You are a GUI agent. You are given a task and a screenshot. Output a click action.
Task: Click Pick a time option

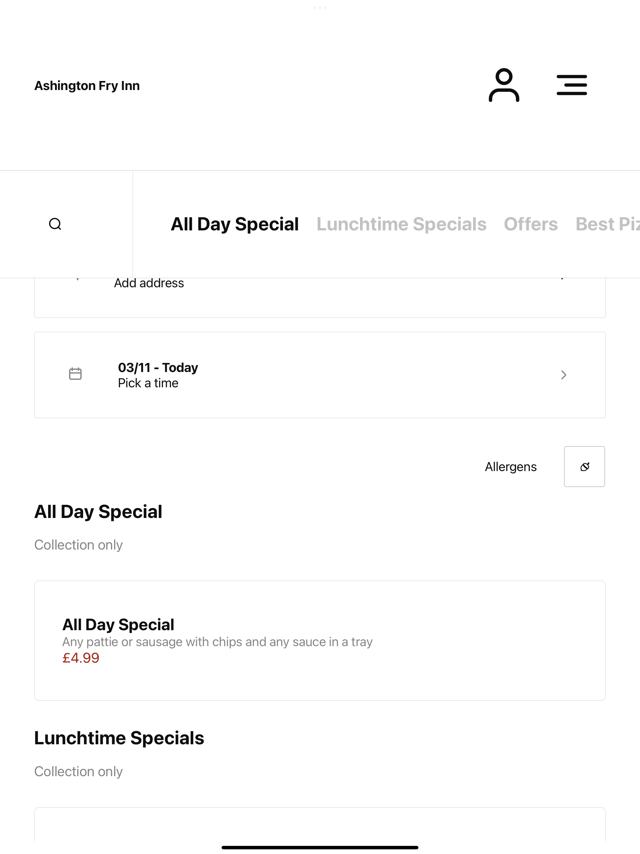148,383
